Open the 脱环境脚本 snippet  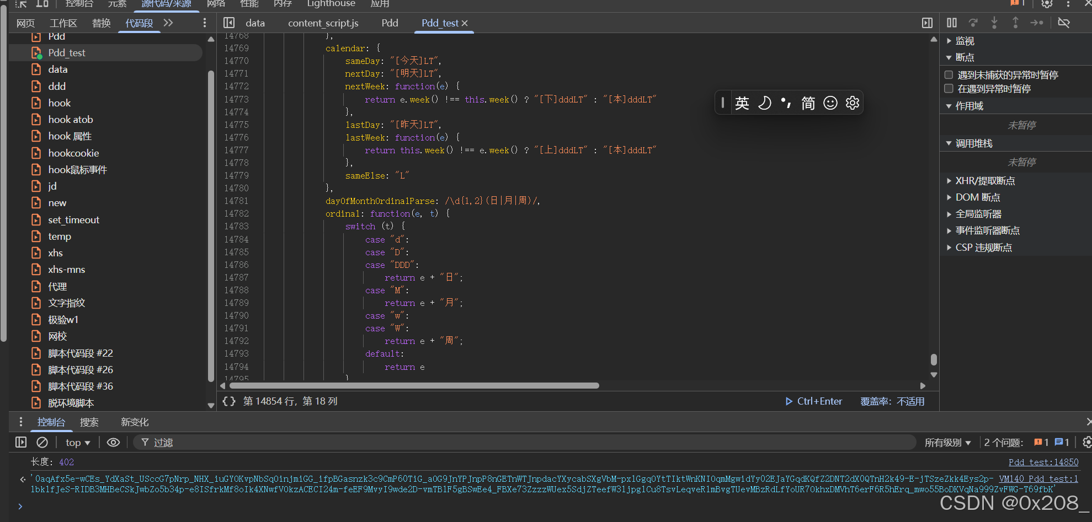click(x=71, y=403)
